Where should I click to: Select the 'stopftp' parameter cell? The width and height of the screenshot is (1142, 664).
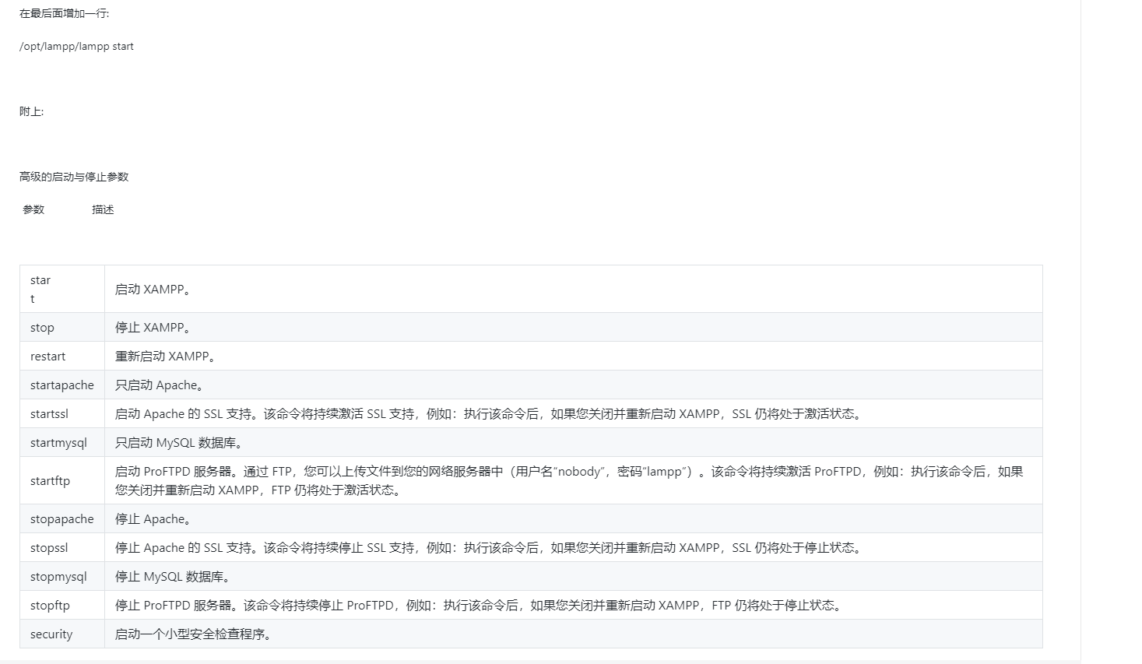click(x=62, y=606)
